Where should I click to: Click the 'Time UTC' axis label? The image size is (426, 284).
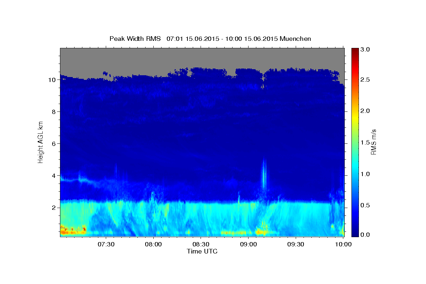202,251
